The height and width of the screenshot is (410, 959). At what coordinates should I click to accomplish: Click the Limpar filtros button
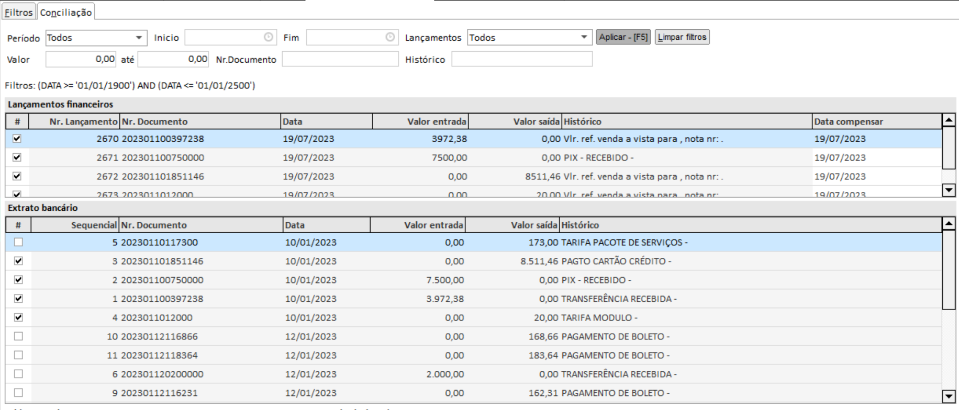coord(682,37)
